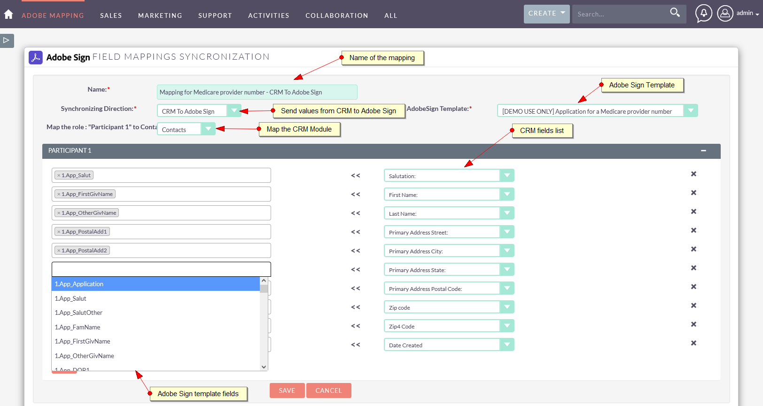
Task: Click the search magnifier icon
Action: coord(675,13)
